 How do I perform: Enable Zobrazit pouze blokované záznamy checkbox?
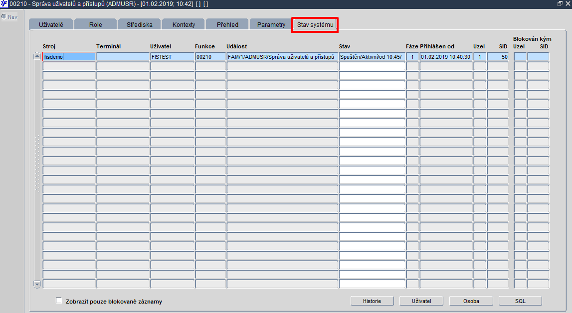point(59,301)
